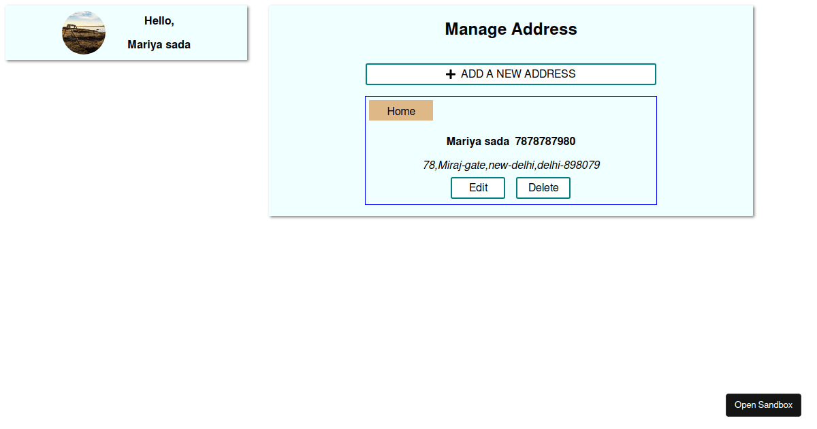
Task: Click the Edit button for the Home address
Action: [x=477, y=187]
